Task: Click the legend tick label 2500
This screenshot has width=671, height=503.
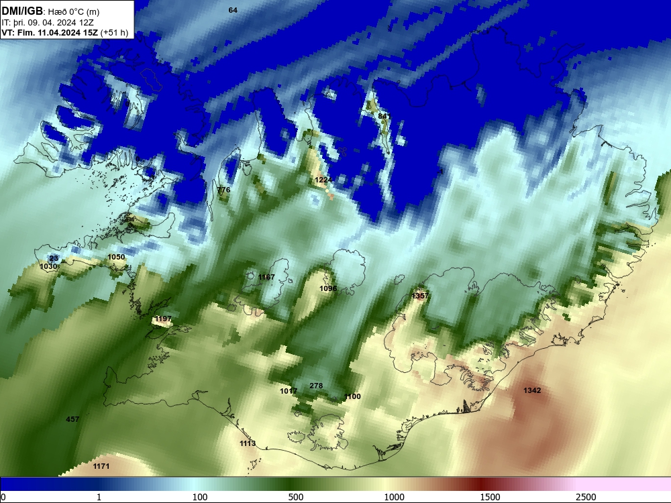Action: coord(586,497)
